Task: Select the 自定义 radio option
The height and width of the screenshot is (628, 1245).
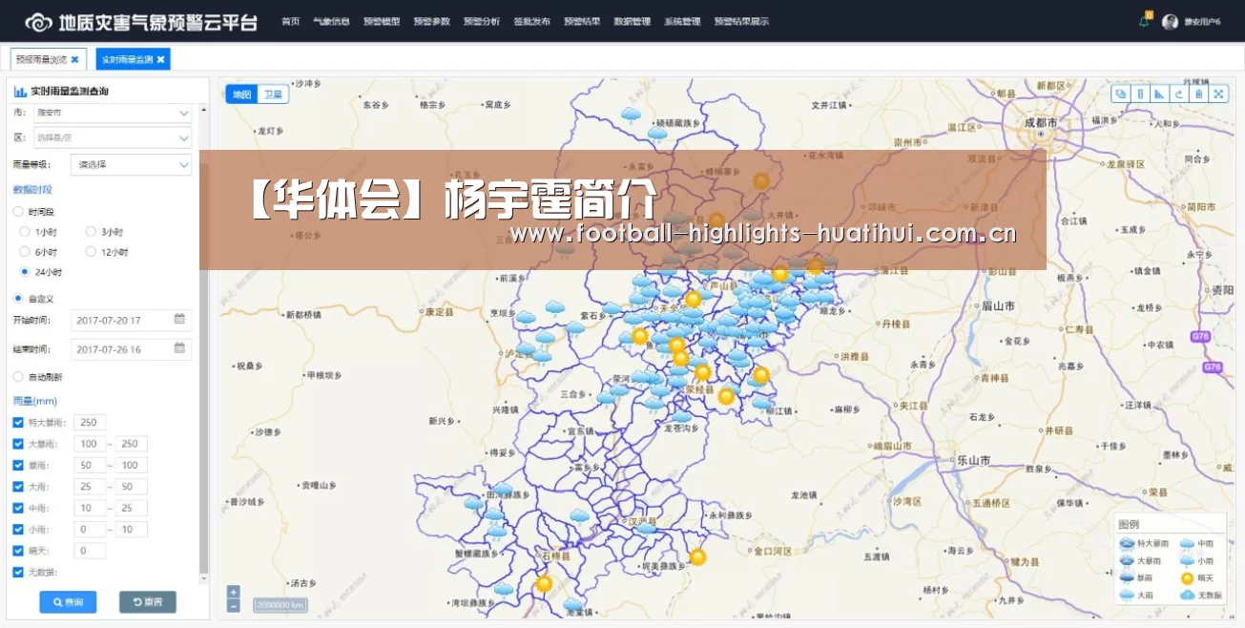Action: 18,298
